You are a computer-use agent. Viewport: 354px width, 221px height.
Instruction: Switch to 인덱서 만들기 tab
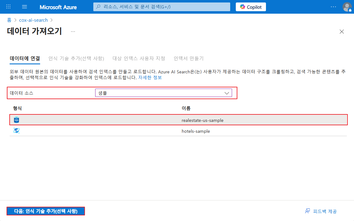[189, 58]
